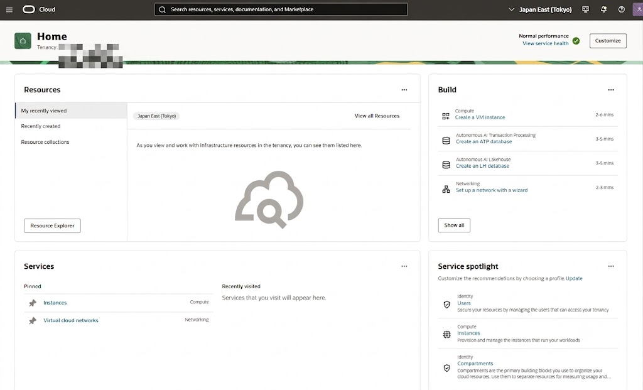Click the Compartments shield icon
Screen dimensions: 643x390
(x=447, y=368)
